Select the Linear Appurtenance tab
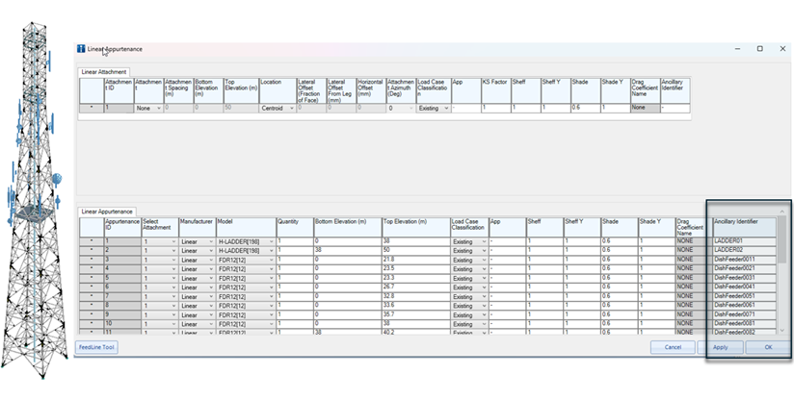794x400 pixels. [107, 211]
